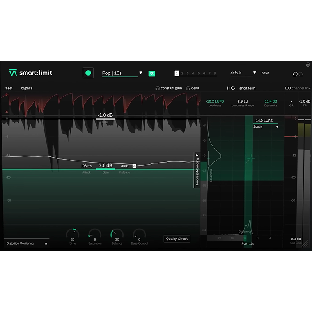Open the default preset dropdown
Screen dimensions: 312x312
click(x=243, y=73)
